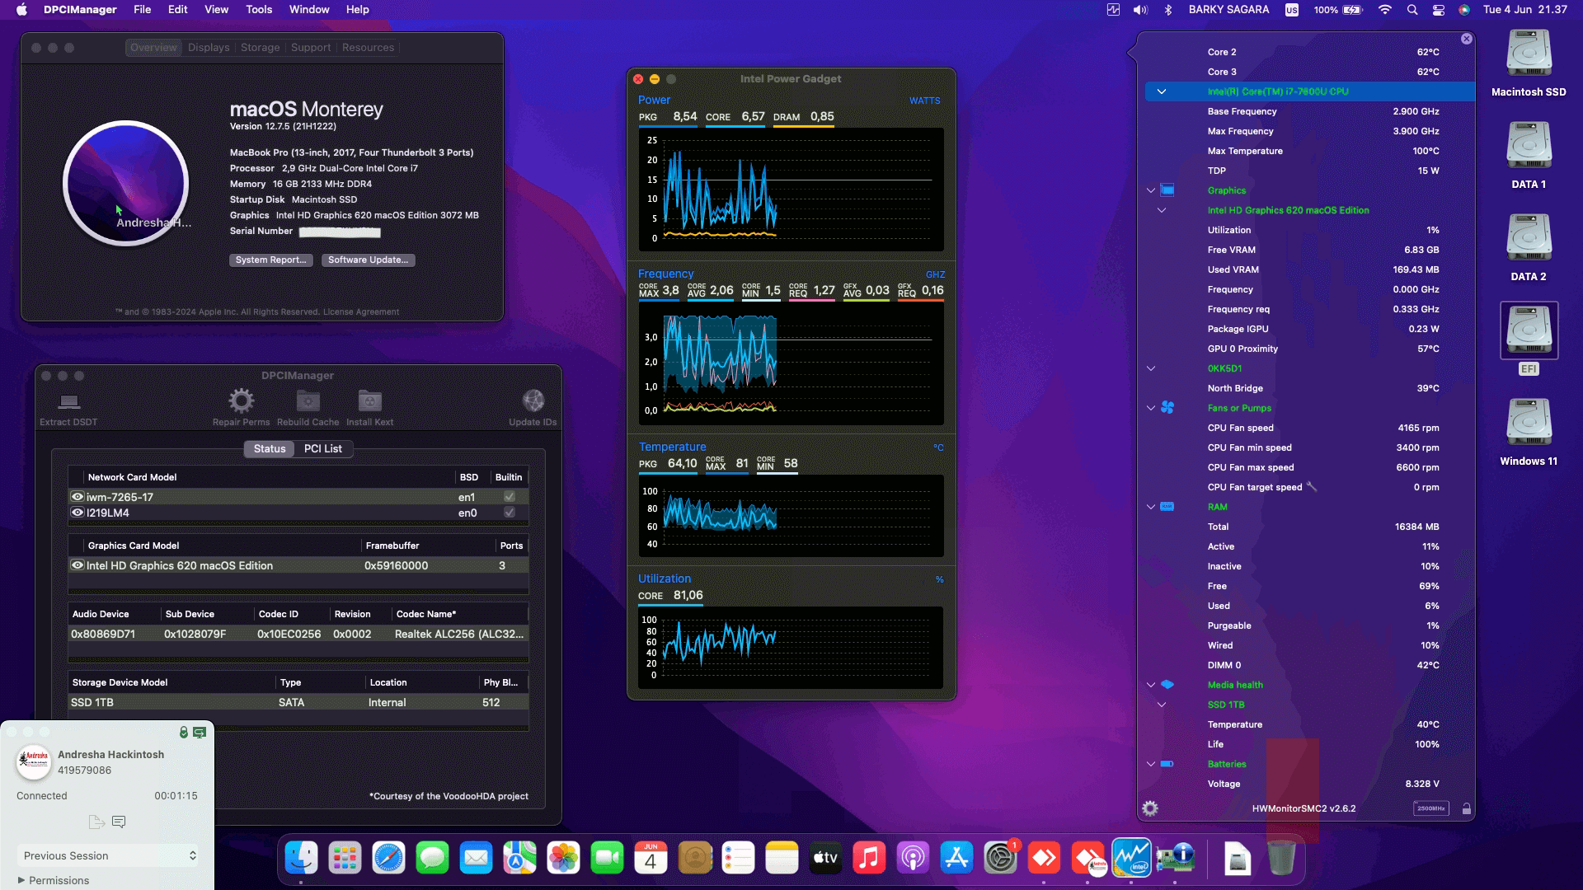Collapse the 0KK5D1 section
1583x890 pixels.
pos(1151,368)
